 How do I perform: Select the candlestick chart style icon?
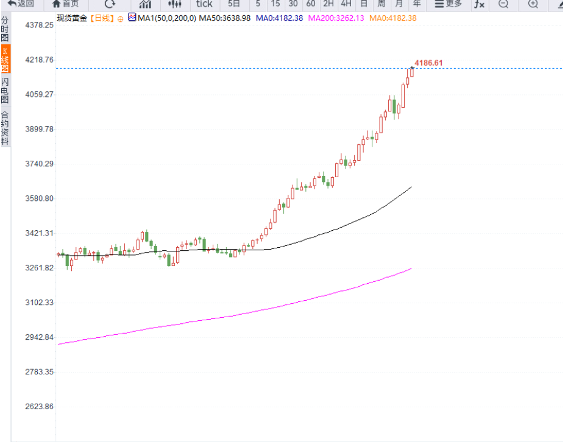175,4
